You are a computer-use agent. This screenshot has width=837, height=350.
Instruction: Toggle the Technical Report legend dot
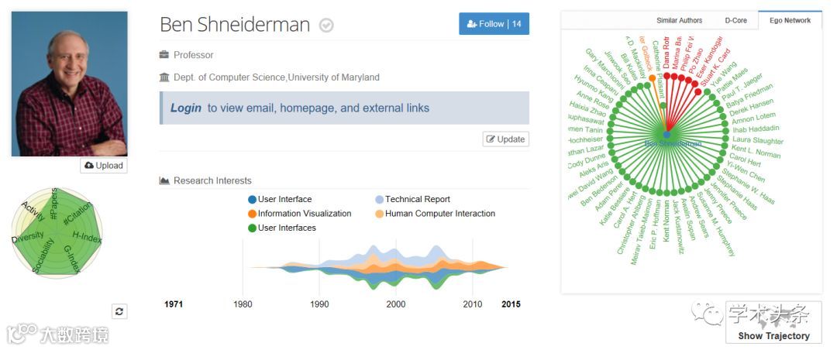[379, 200]
